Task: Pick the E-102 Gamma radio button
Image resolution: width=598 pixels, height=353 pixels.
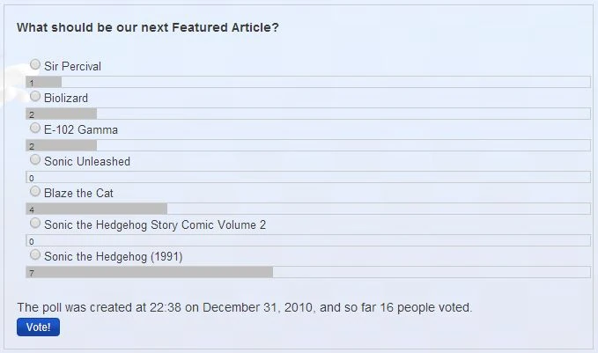Action: pos(35,129)
